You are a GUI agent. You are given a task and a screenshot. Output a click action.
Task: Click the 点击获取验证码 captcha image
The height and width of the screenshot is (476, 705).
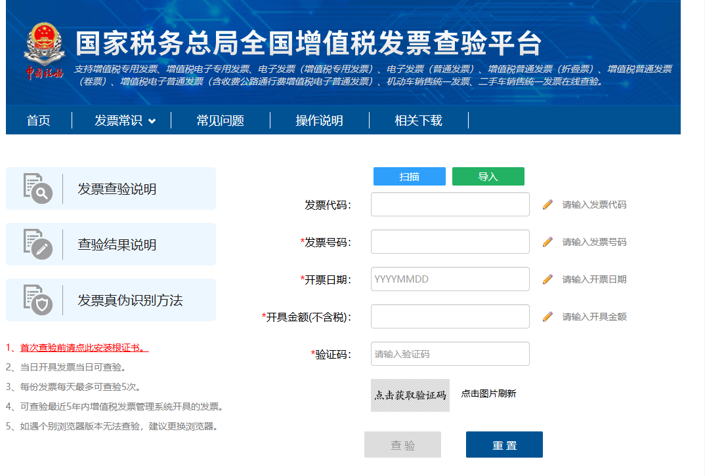(x=410, y=395)
